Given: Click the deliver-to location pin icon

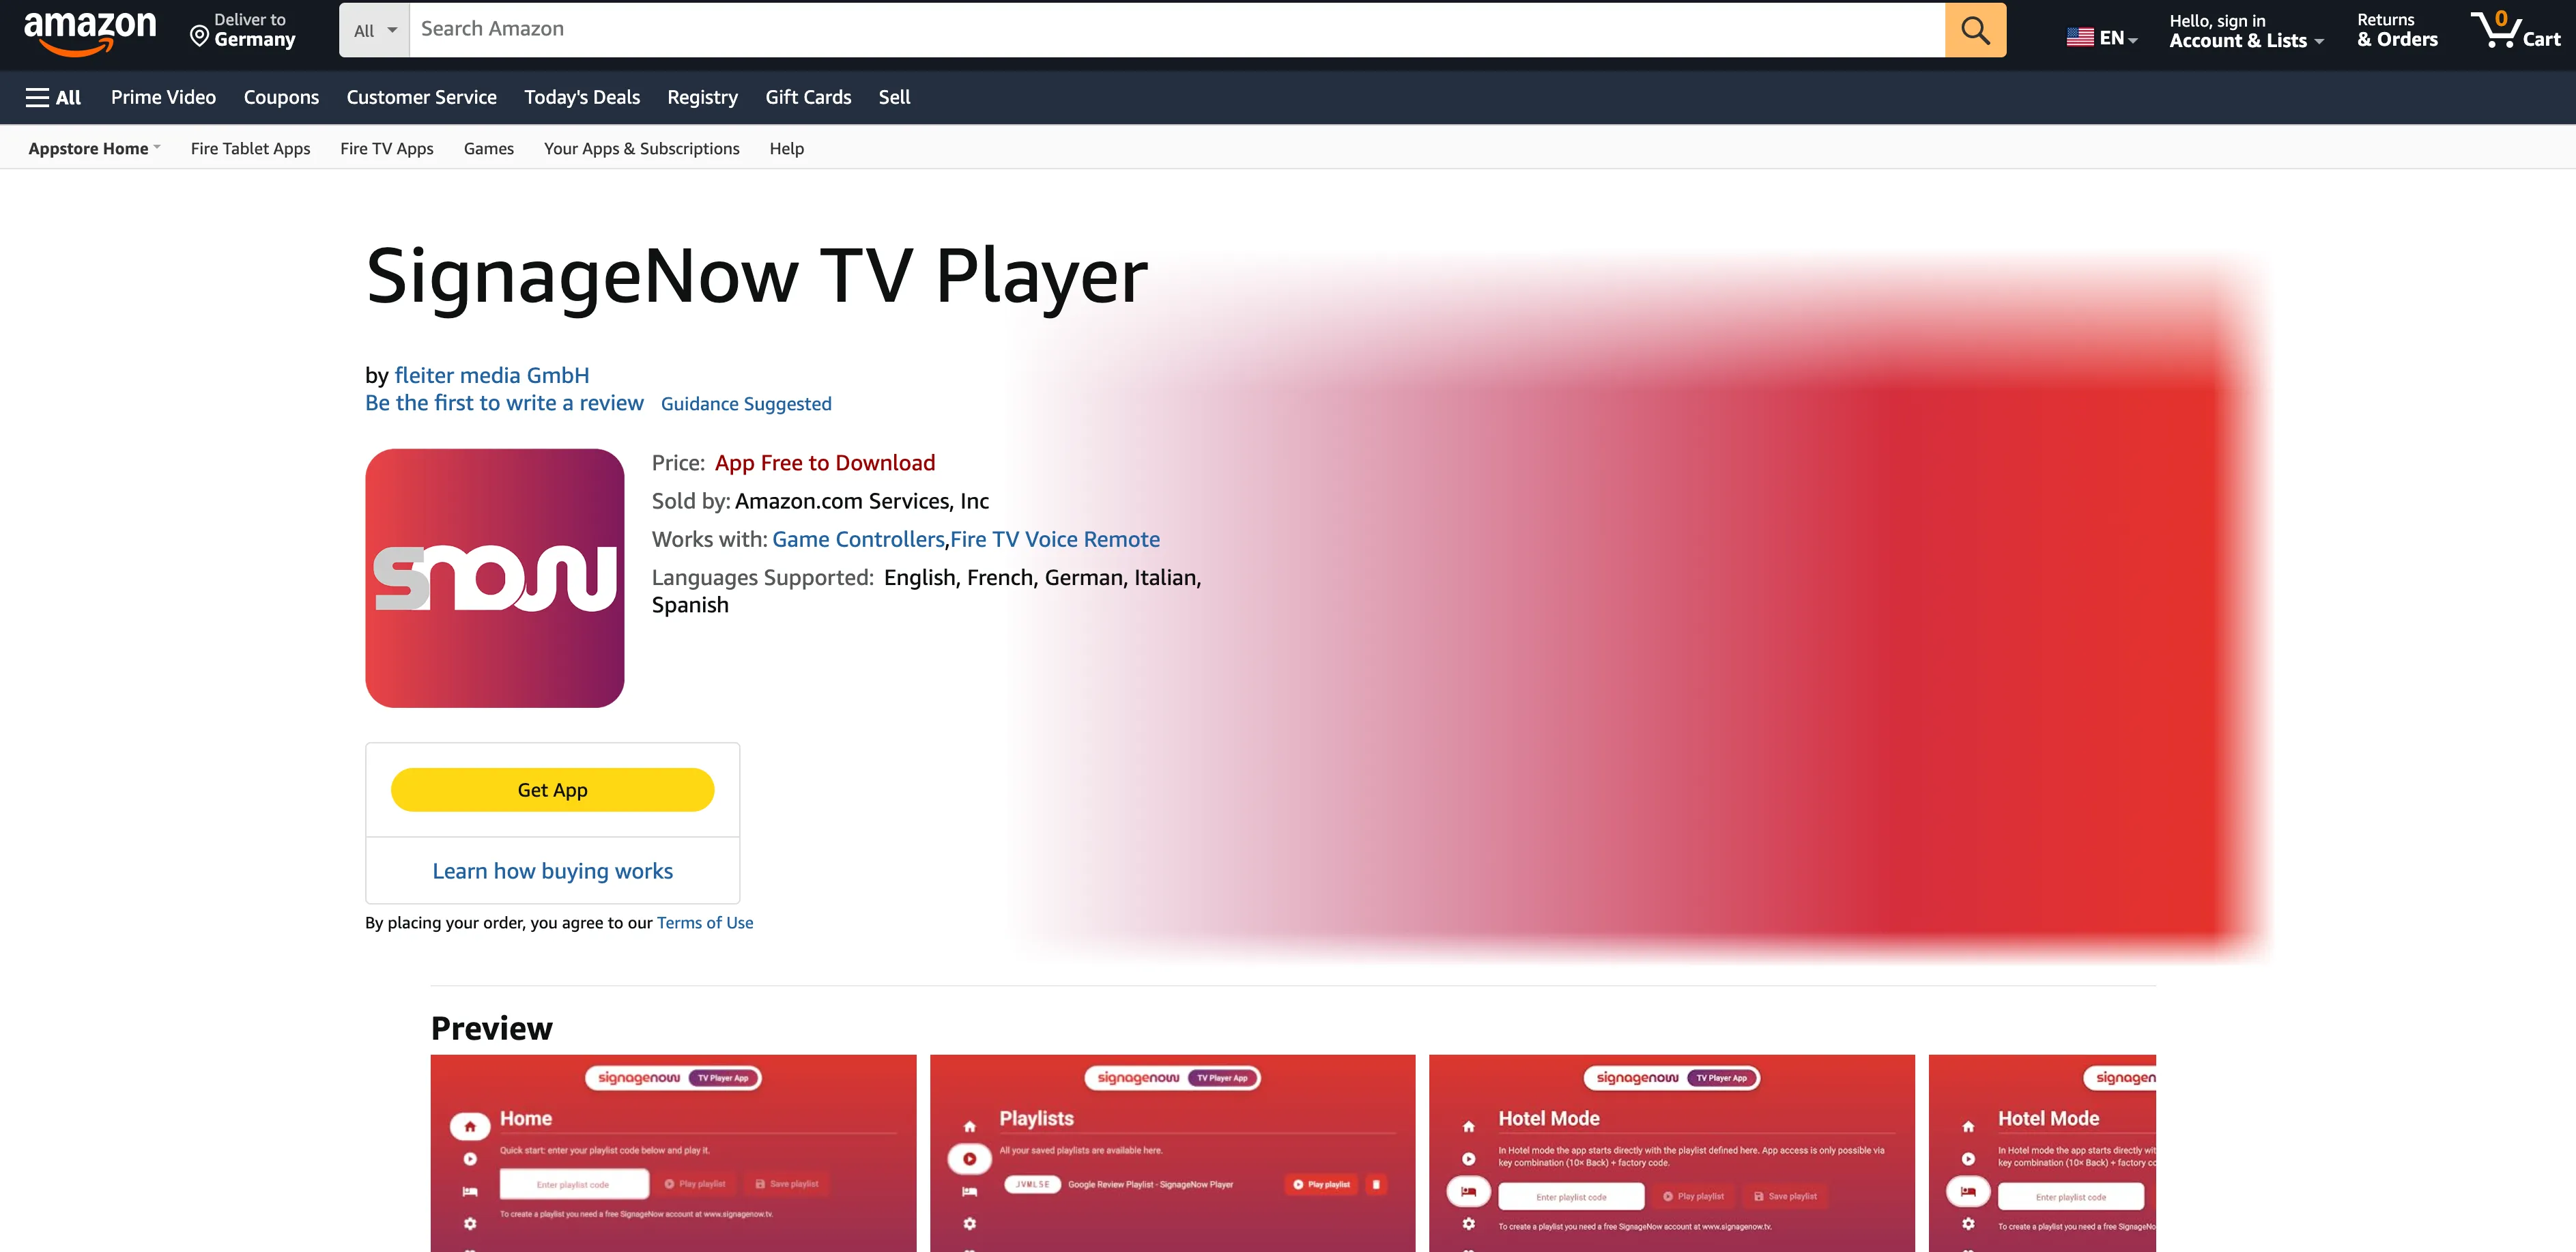Looking at the screenshot, I should tap(200, 37).
